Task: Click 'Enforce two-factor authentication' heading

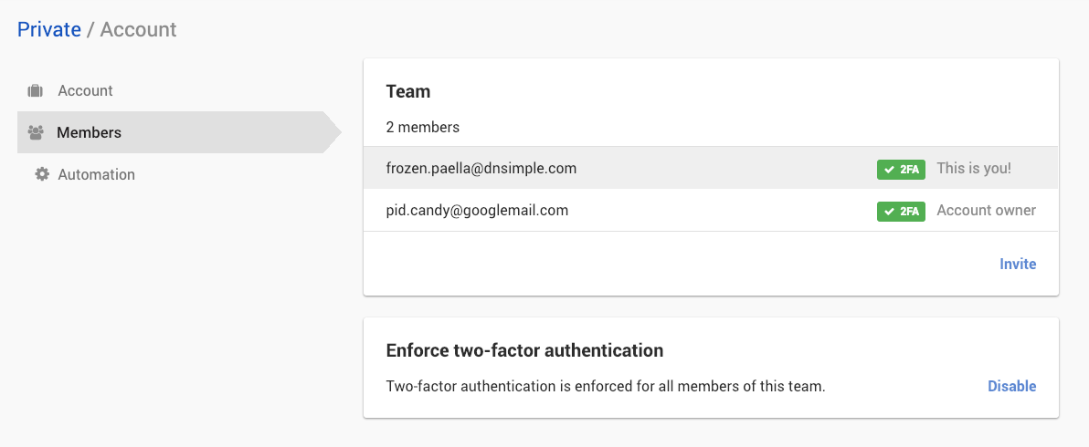Action: point(524,350)
